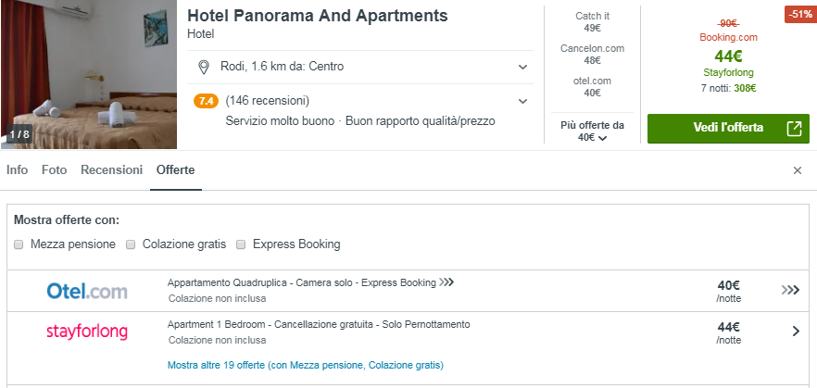Viewport: 817px width, 388px height.
Task: Click triple arrow icon on Otel.com offer row
Action: [789, 291]
